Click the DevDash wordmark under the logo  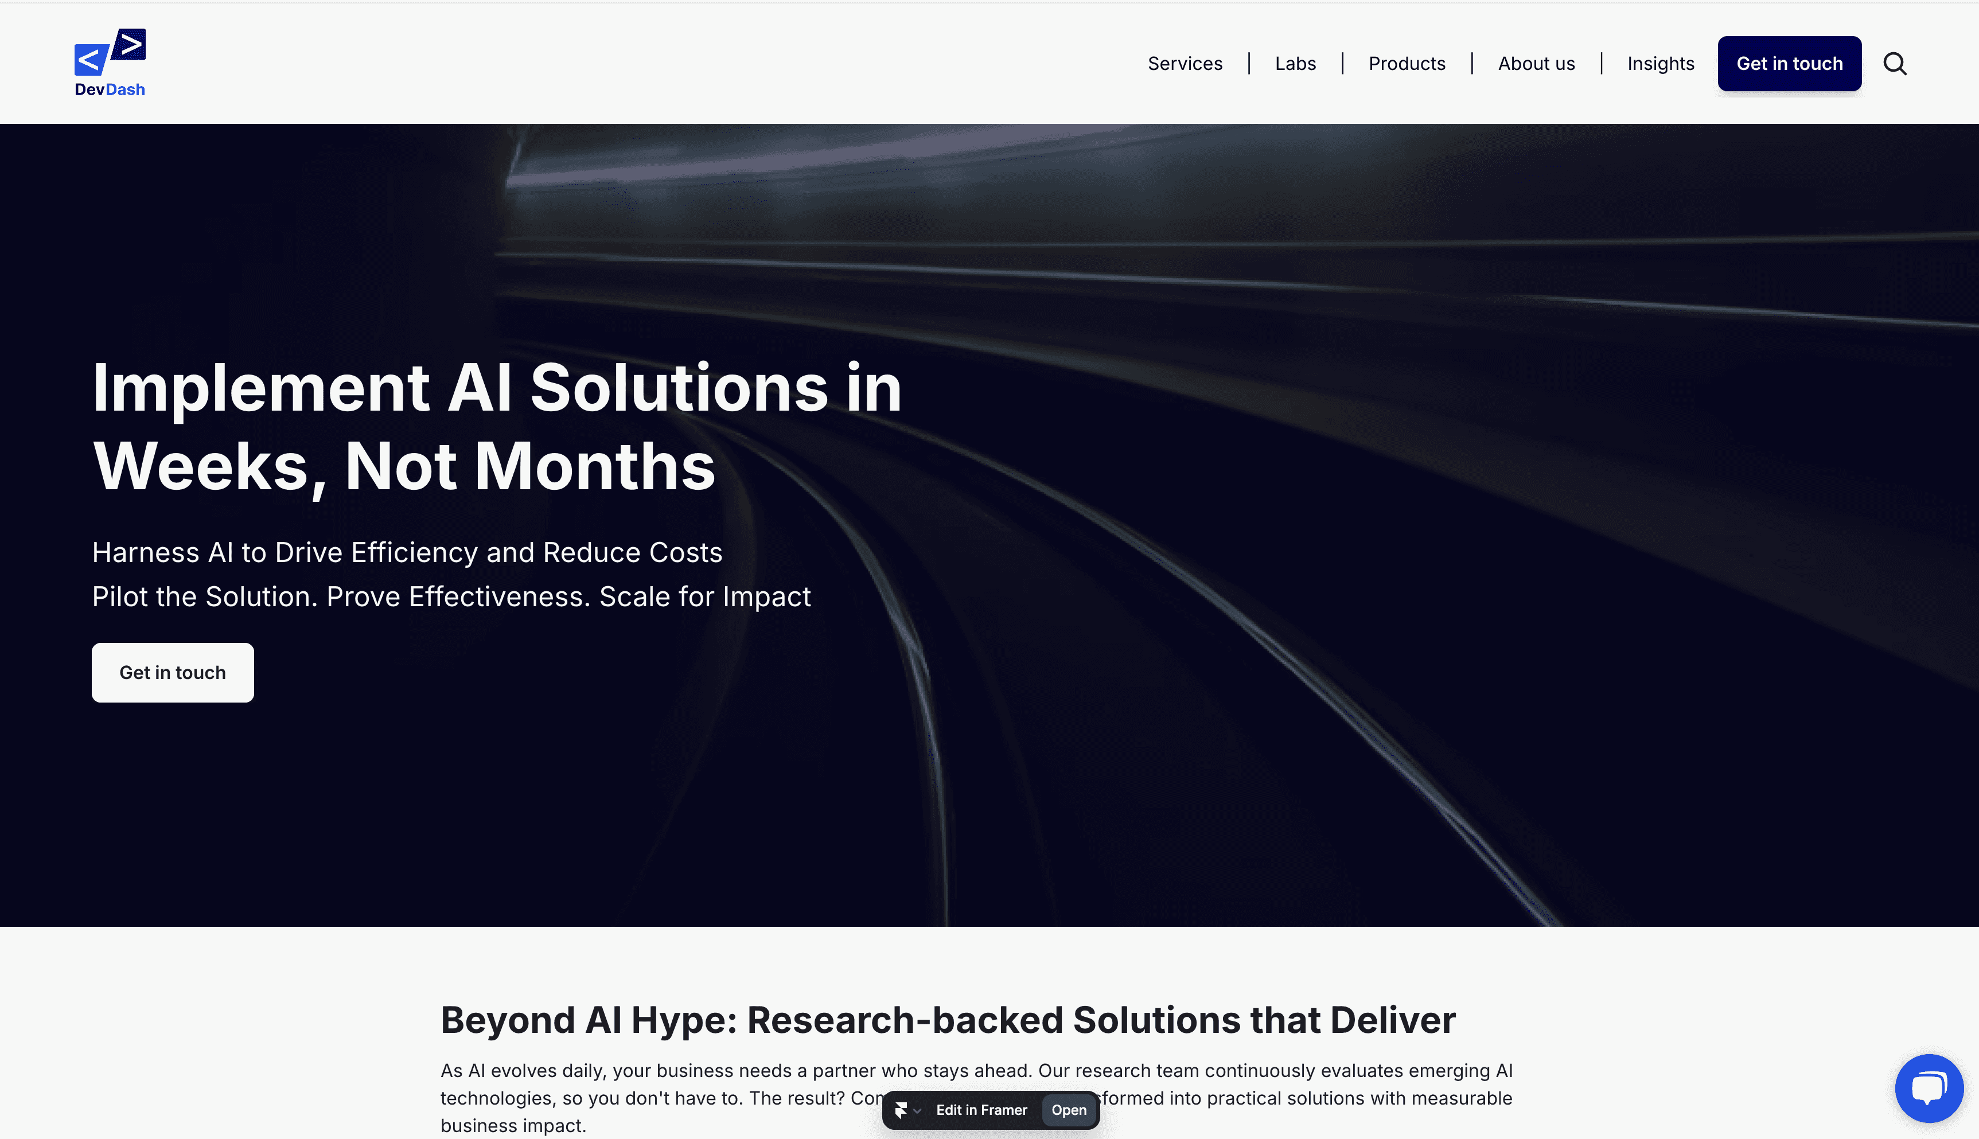110,89
